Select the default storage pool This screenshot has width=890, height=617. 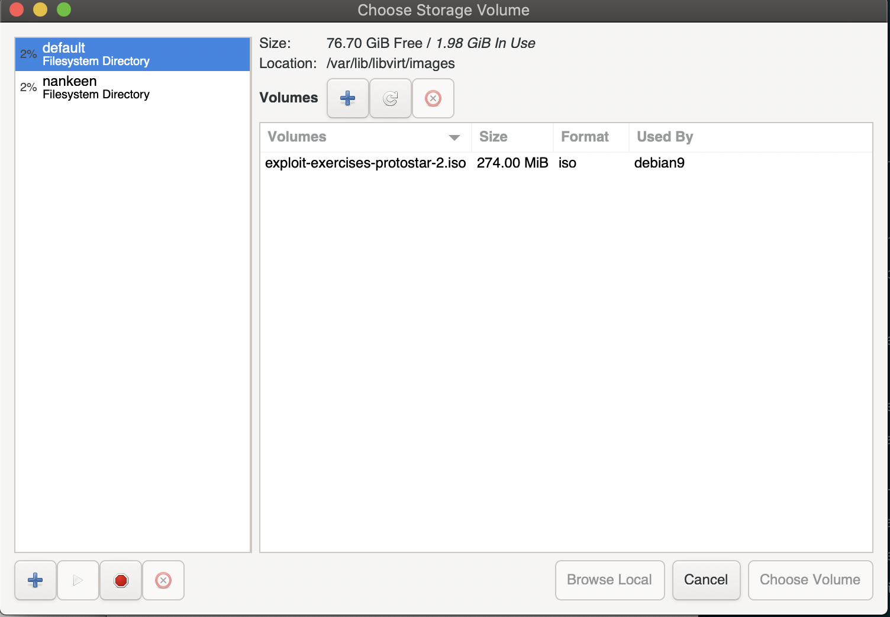pyautogui.click(x=133, y=54)
